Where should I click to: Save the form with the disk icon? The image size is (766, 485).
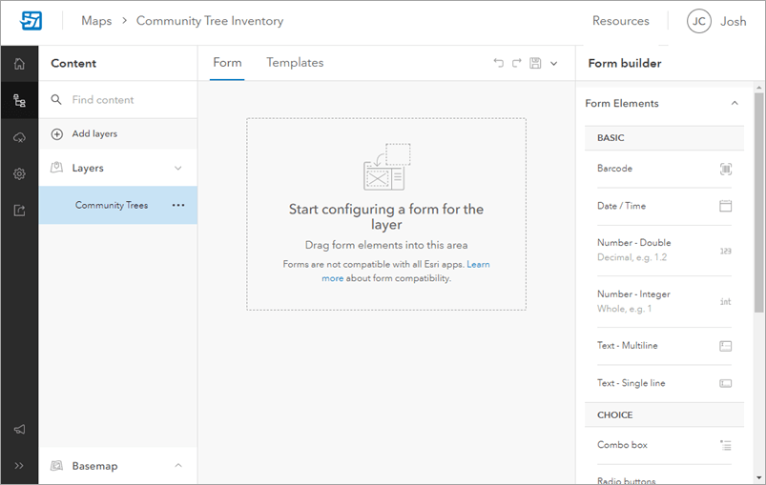[x=535, y=63]
